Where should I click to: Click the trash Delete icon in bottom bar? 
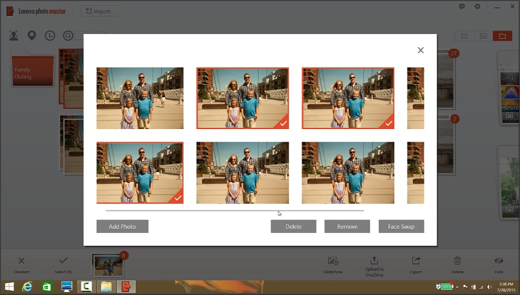[457, 265]
